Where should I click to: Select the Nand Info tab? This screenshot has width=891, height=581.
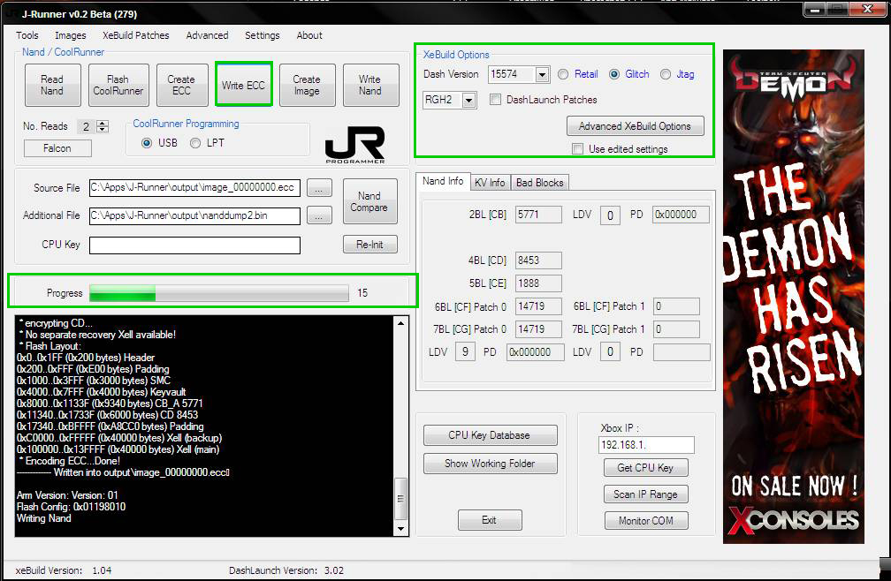tap(443, 181)
